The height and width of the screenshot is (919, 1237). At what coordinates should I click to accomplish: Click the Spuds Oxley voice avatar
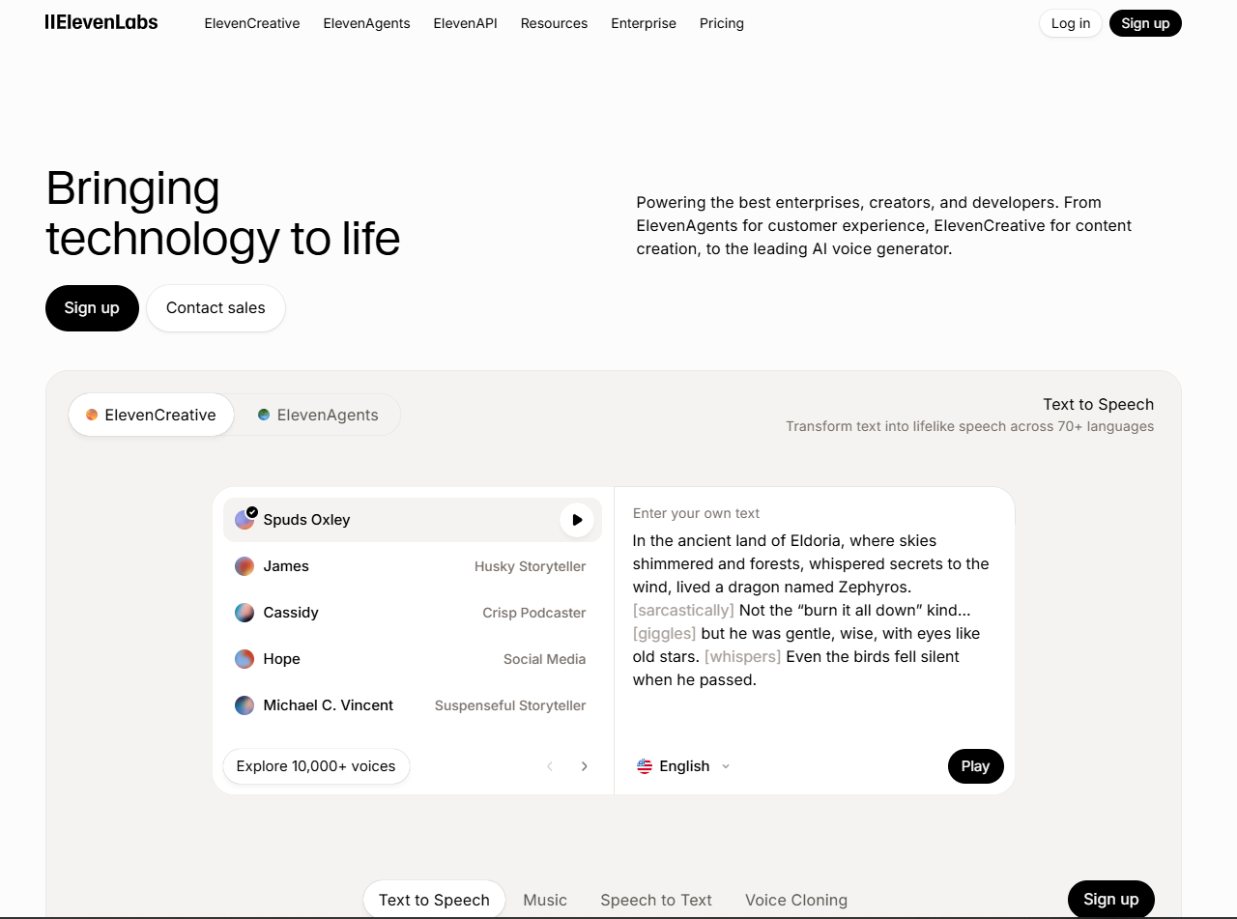(245, 520)
